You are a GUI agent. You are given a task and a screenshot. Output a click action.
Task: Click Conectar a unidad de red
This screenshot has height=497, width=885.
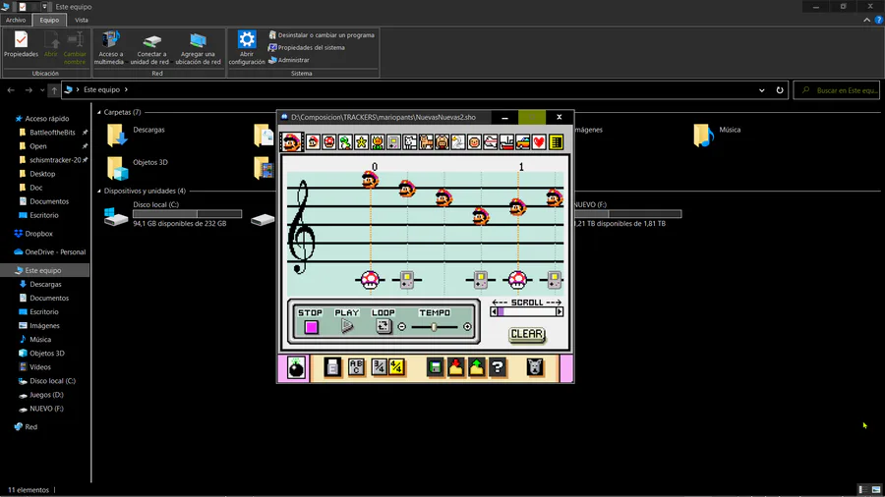click(x=149, y=48)
